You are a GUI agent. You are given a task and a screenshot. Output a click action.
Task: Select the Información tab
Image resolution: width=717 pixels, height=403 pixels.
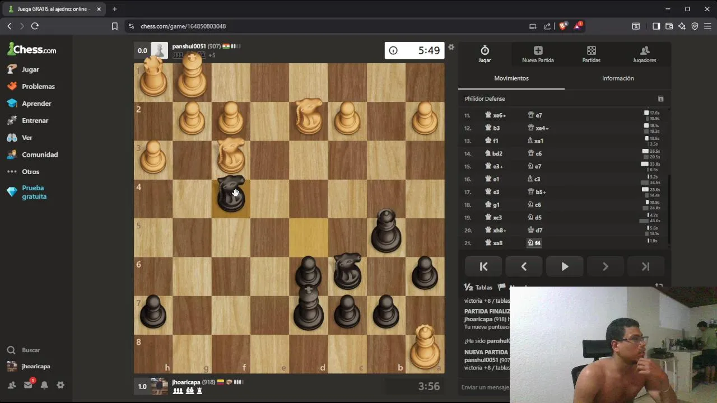[618, 78]
